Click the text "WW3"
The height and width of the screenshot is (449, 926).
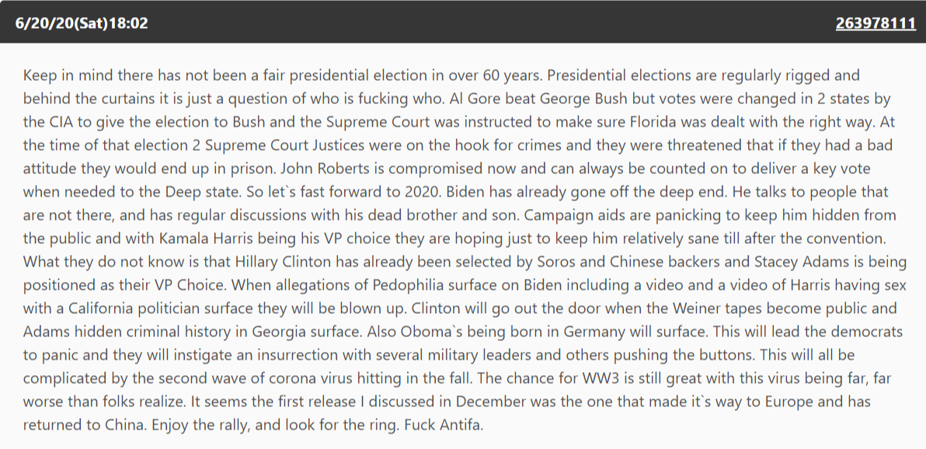581,378
